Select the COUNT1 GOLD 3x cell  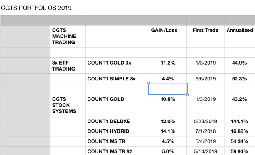point(117,65)
